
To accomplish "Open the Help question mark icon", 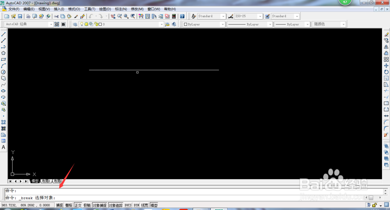I will tap(182, 16).
